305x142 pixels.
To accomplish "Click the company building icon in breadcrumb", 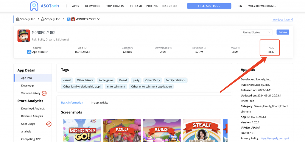I will 18,19.
